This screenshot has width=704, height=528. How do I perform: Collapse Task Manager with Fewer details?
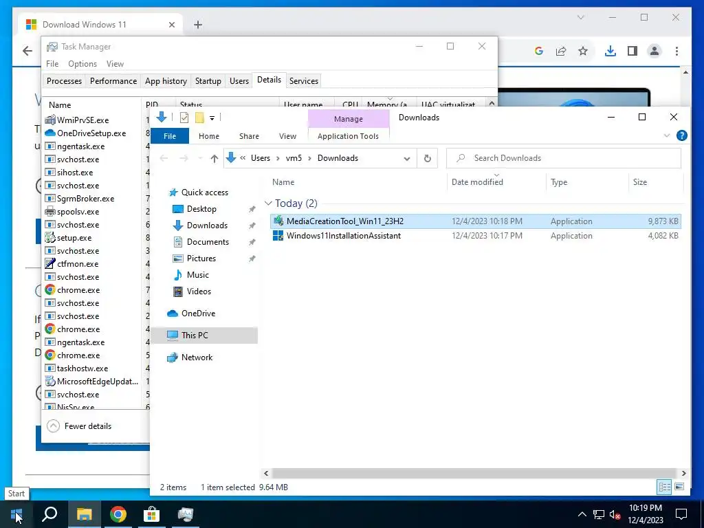[80, 426]
